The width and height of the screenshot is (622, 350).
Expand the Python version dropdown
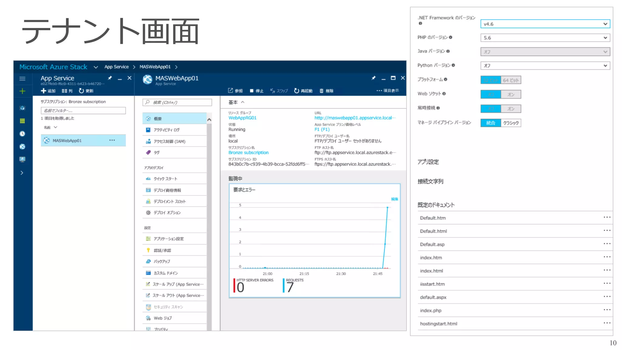545,66
